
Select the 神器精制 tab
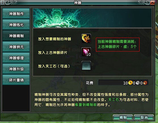tap(16, 36)
